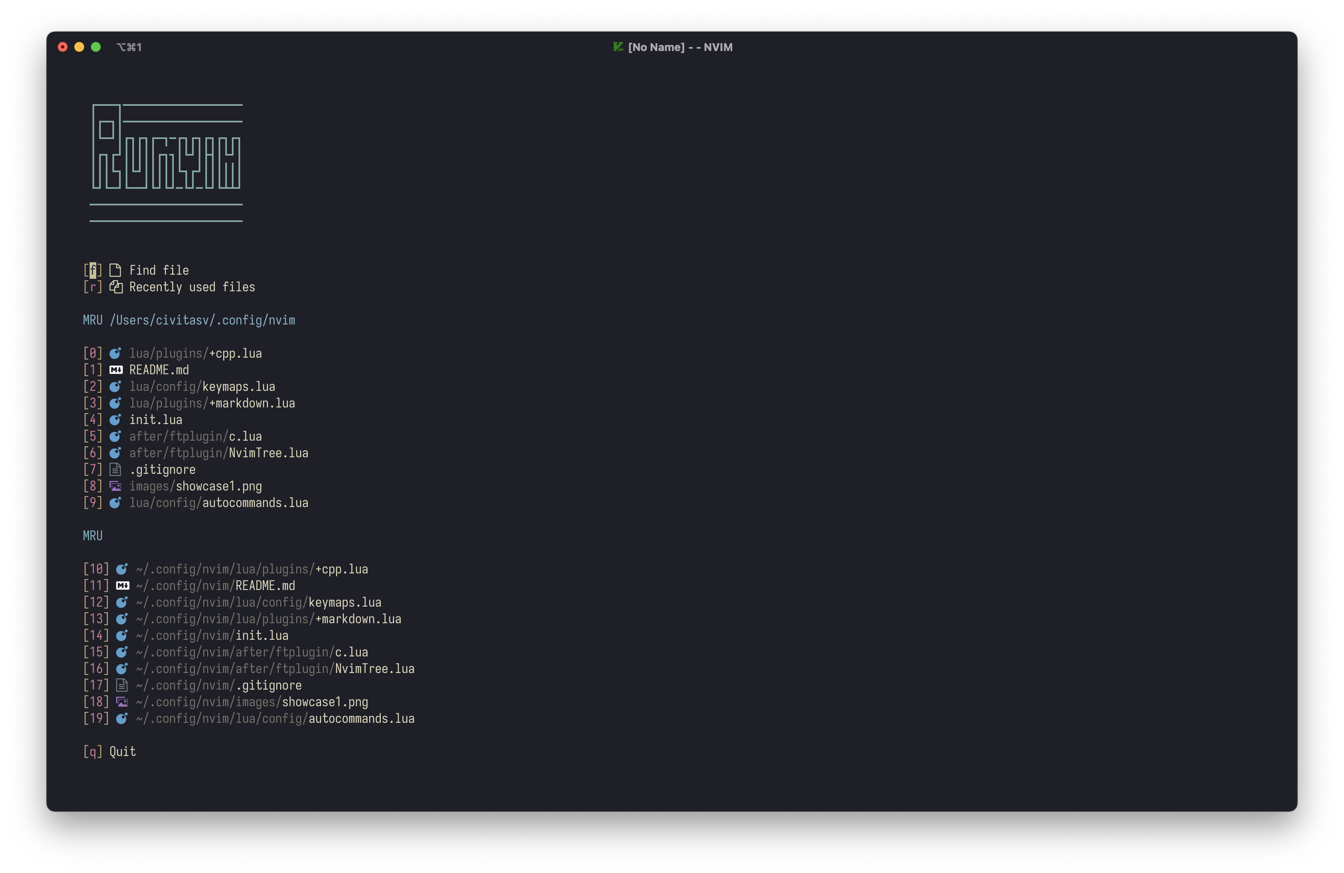The width and height of the screenshot is (1344, 873).
Task: Click Markdown icon next to README.md entry [1]
Action: point(116,370)
